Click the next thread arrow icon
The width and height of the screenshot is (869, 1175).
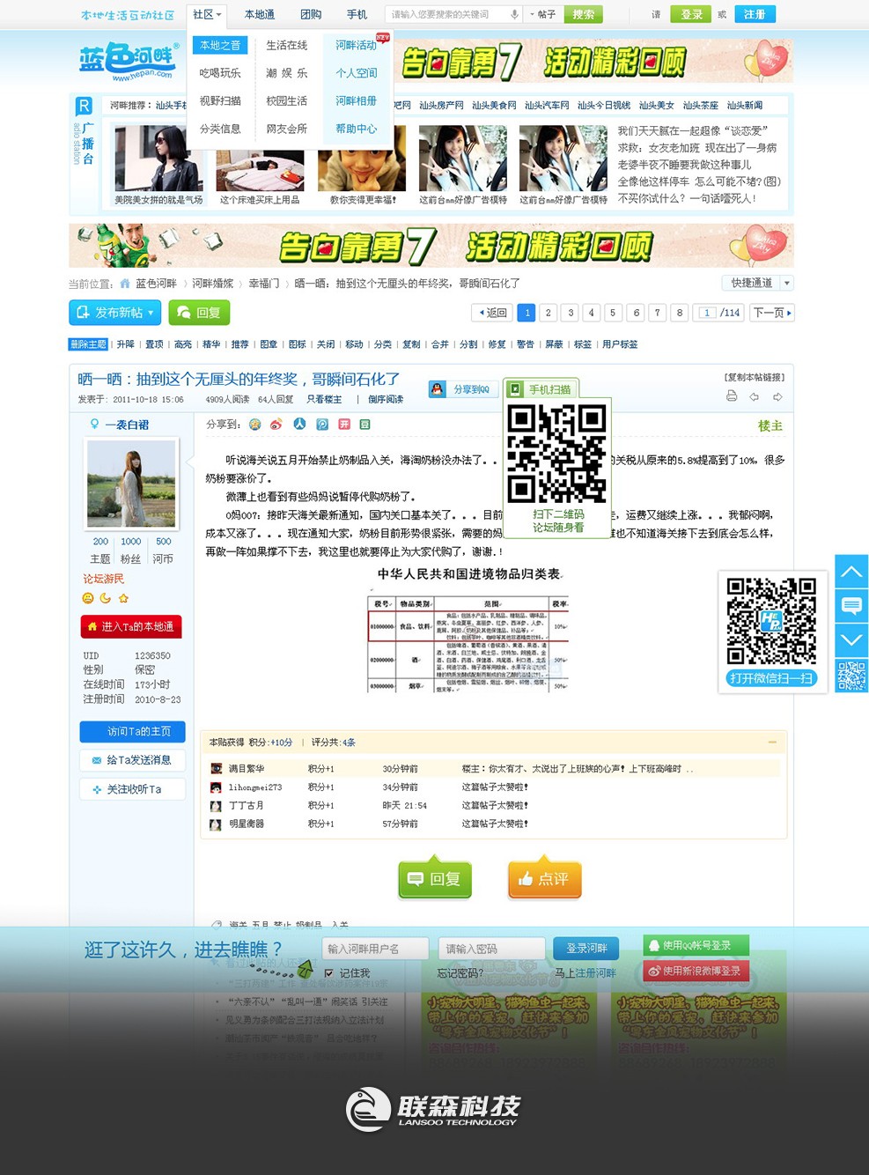[777, 396]
